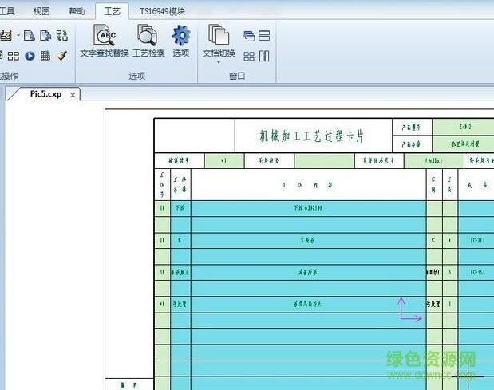Click the green material grade value cell
494x390 pixels.
223,161
